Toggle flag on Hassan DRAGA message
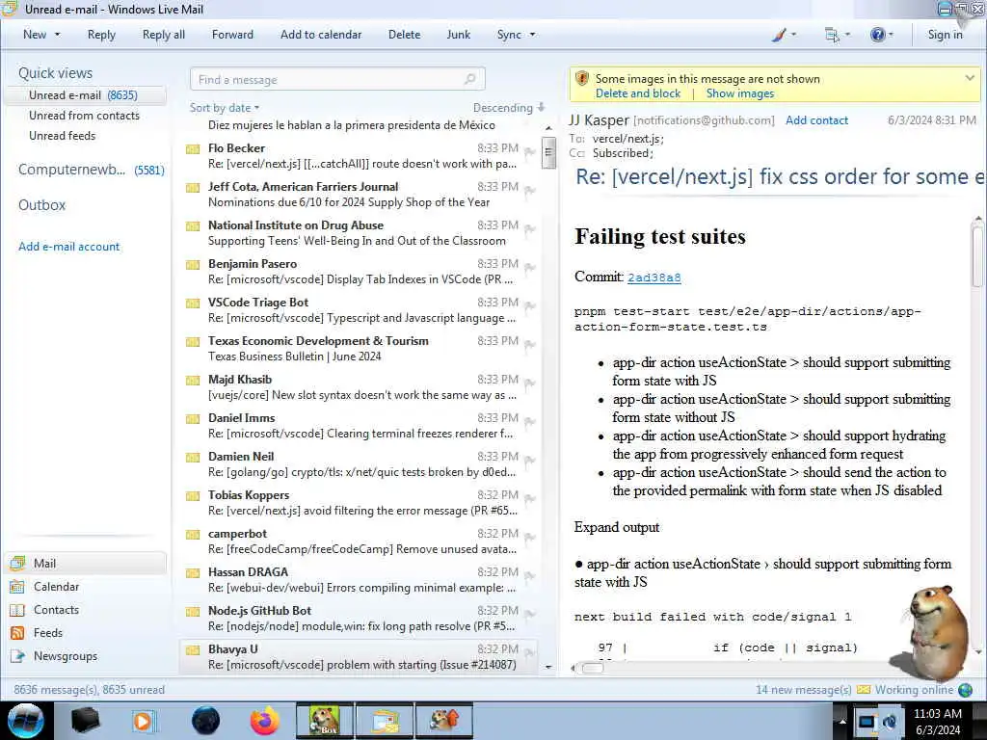This screenshot has height=740, width=987. tap(530, 576)
